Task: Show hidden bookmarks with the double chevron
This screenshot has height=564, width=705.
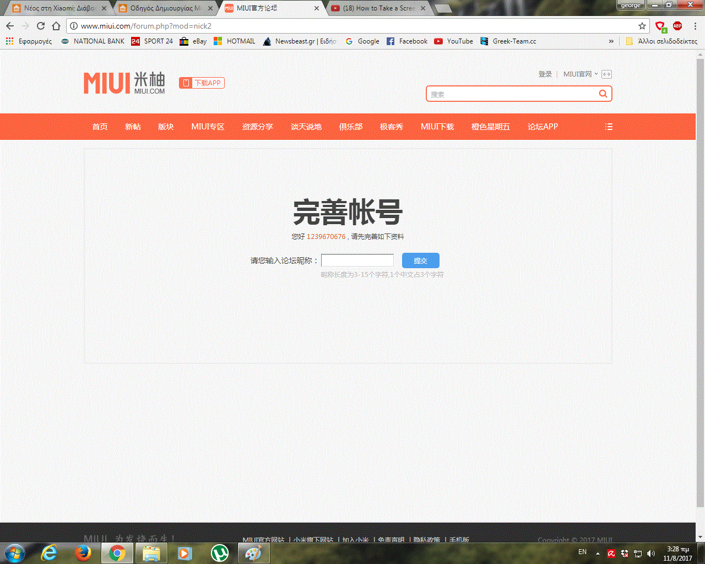Action: point(611,41)
